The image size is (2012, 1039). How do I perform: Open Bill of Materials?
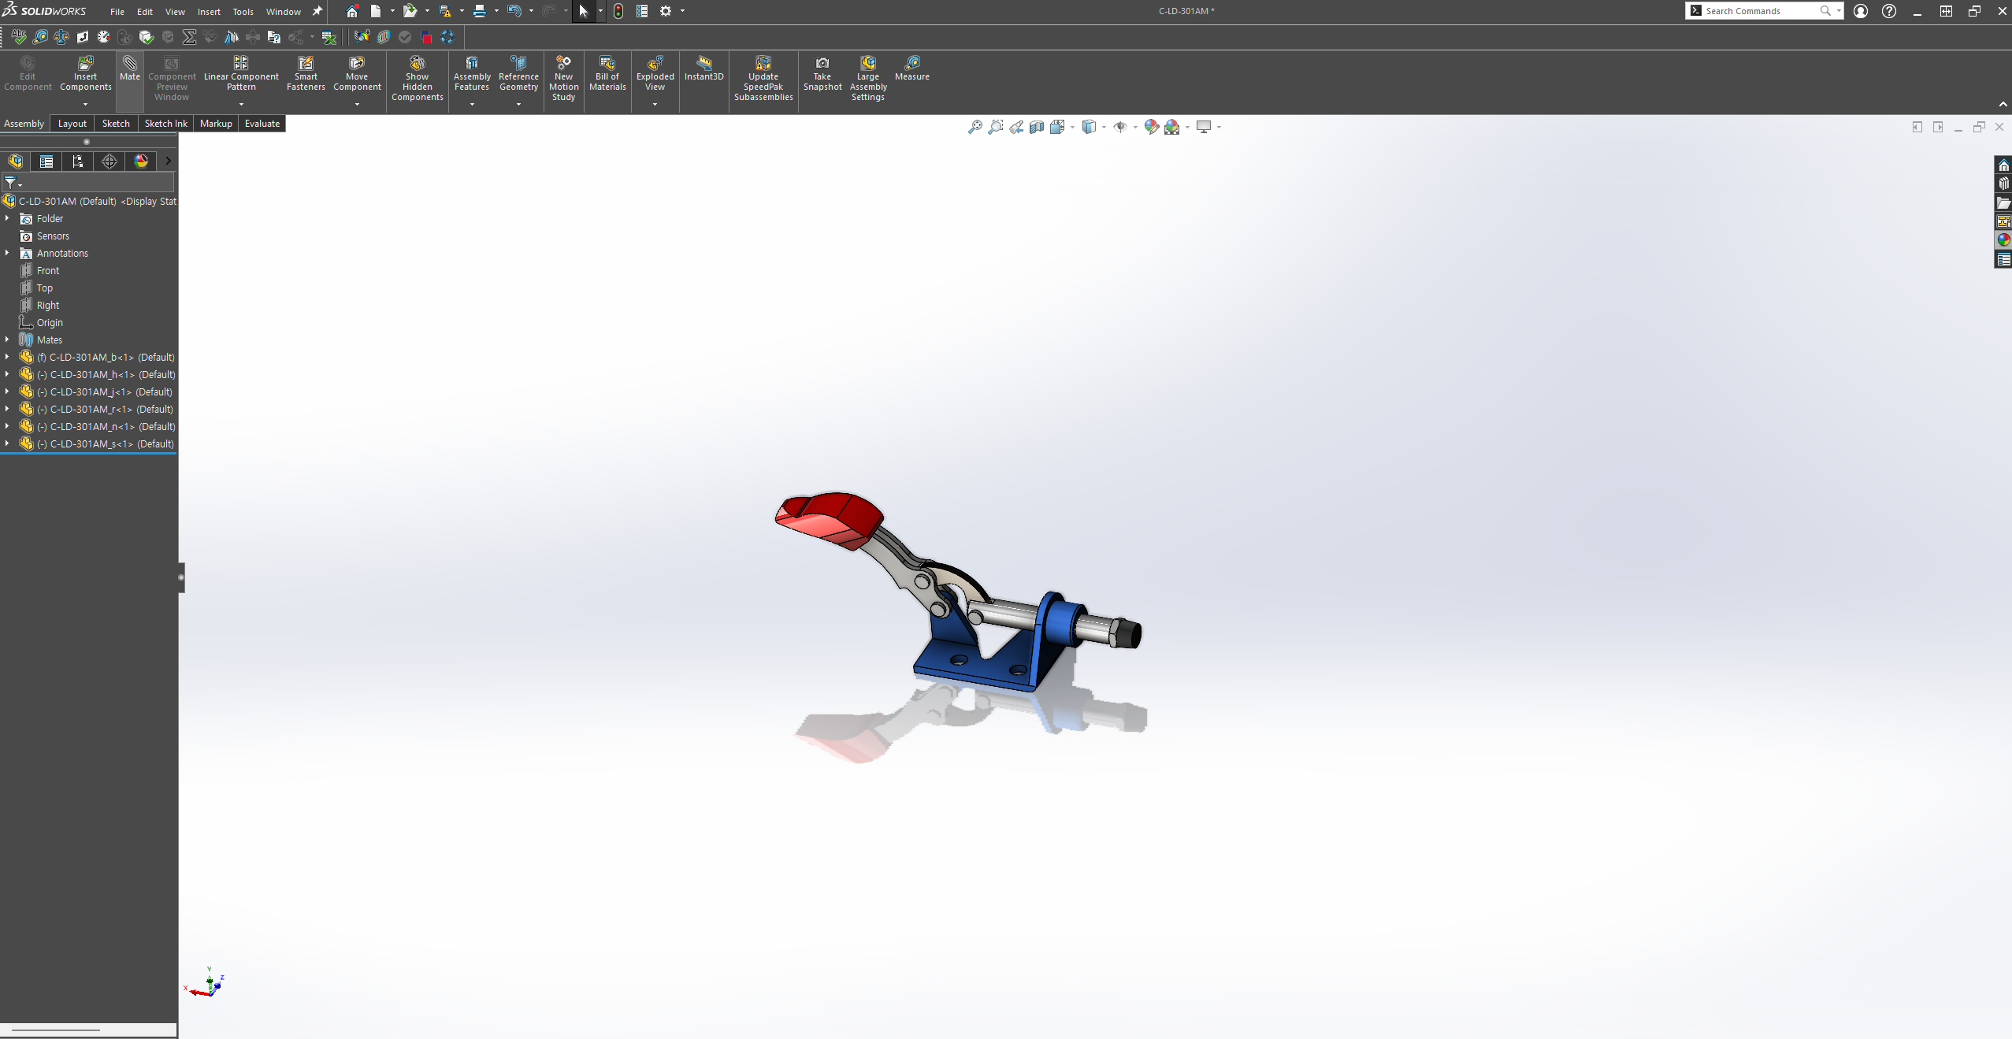tap(607, 64)
